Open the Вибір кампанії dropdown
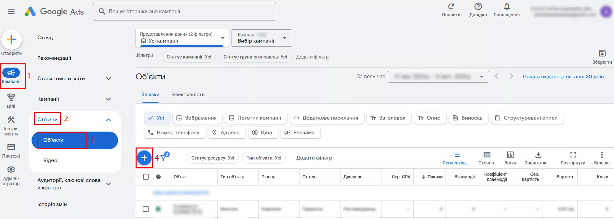614x219 pixels. (x=261, y=38)
